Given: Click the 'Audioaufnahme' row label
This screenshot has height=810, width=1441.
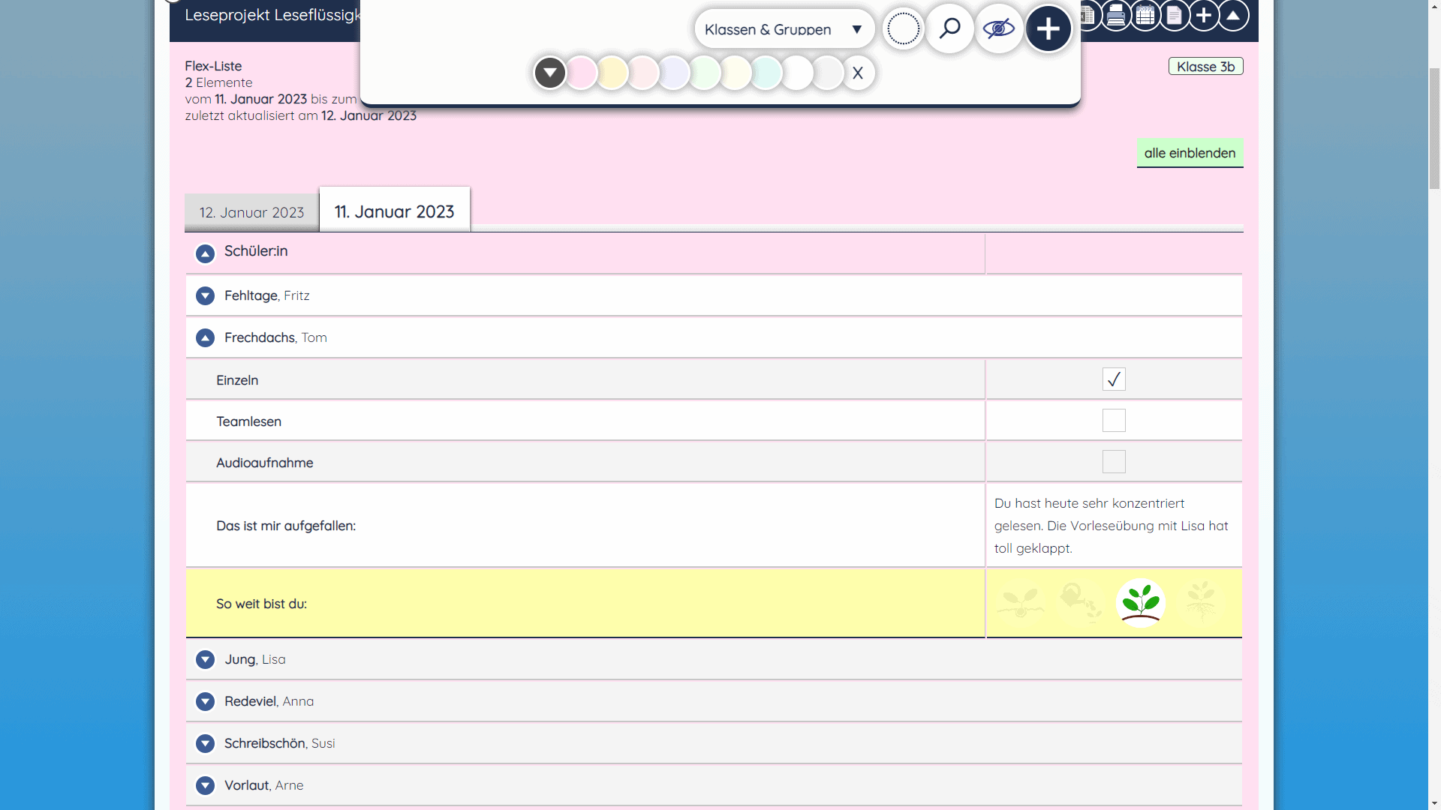Looking at the screenshot, I should click(x=265, y=463).
